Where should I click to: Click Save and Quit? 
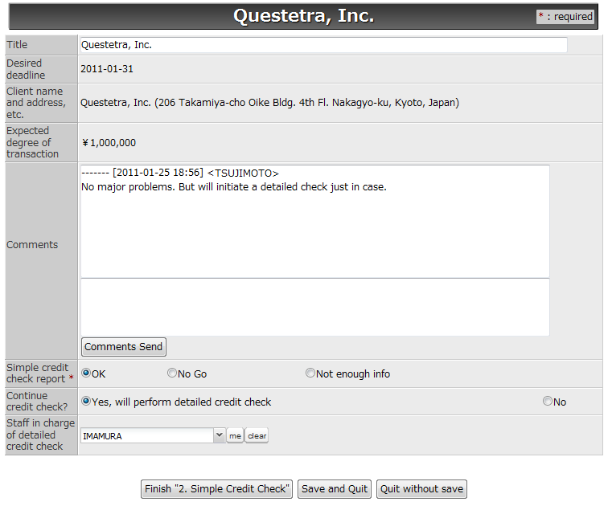point(335,489)
